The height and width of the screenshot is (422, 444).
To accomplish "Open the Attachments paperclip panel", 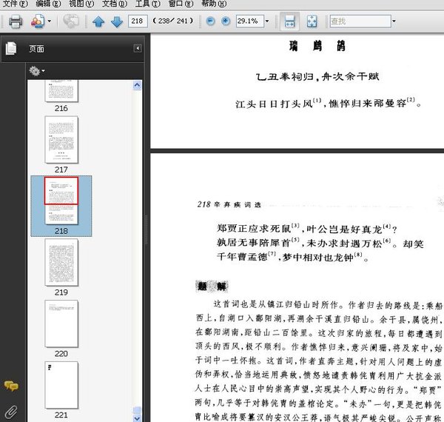I will (x=11, y=410).
